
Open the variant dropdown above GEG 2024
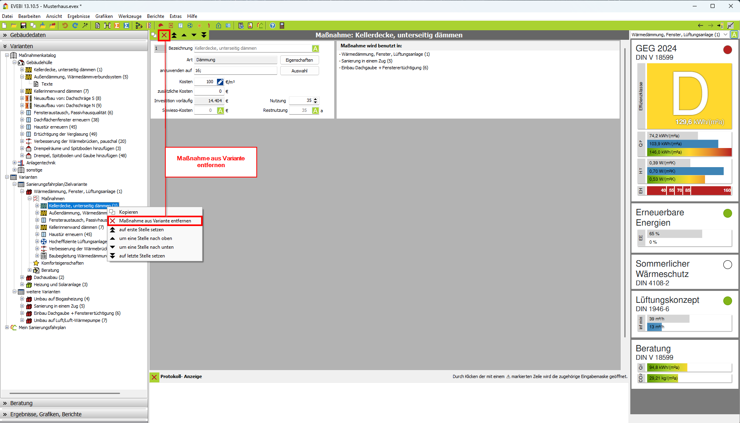725,35
